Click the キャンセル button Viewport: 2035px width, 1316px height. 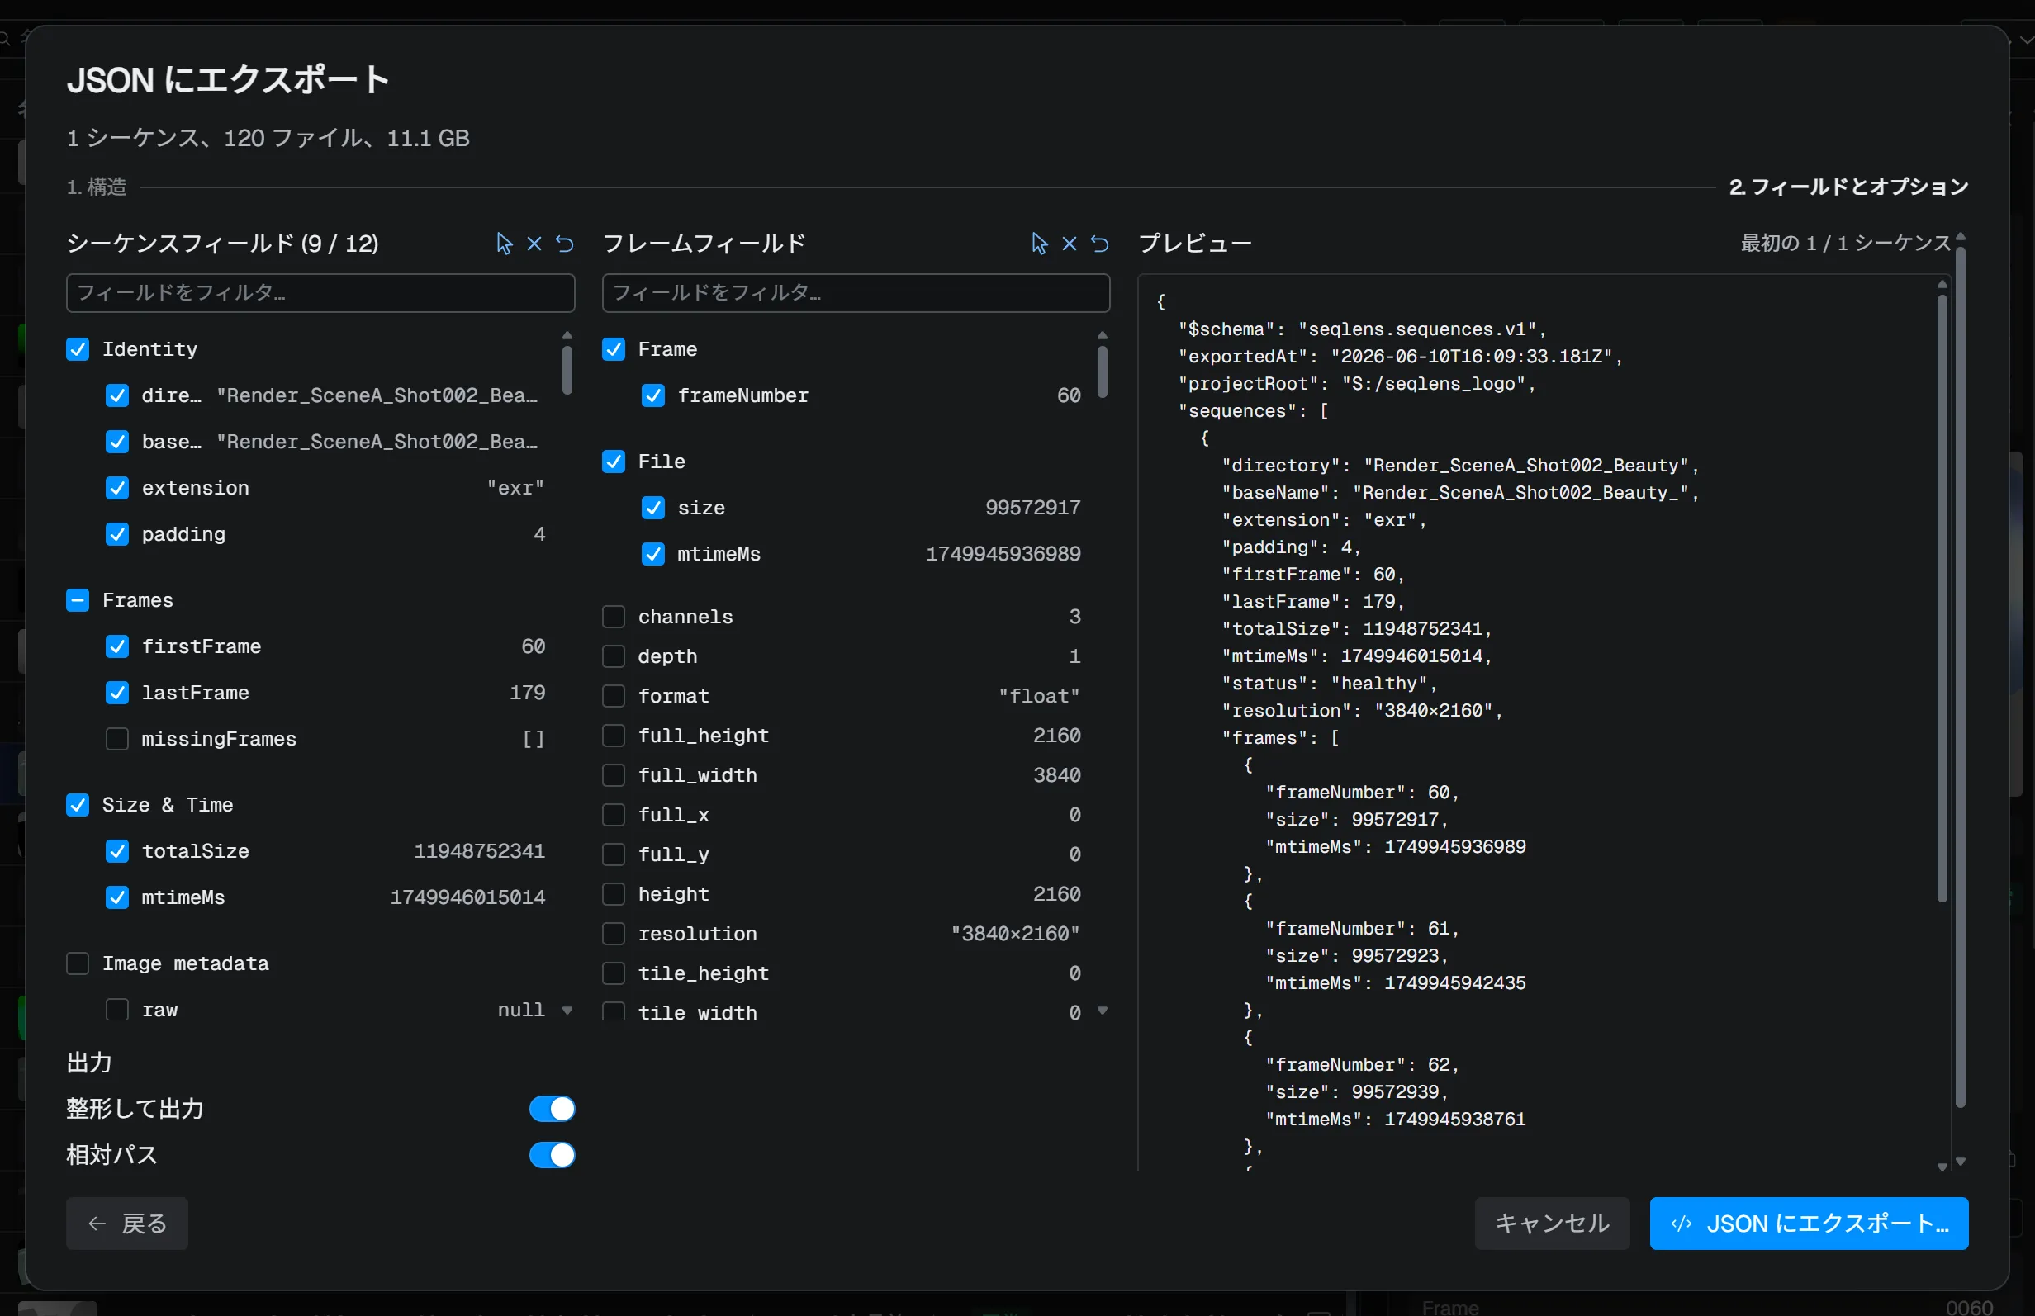click(x=1552, y=1224)
